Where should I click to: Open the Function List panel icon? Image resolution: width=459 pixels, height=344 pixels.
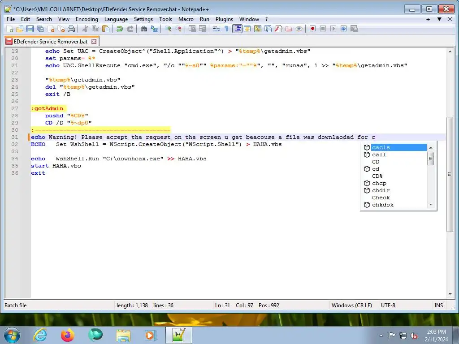point(278,29)
